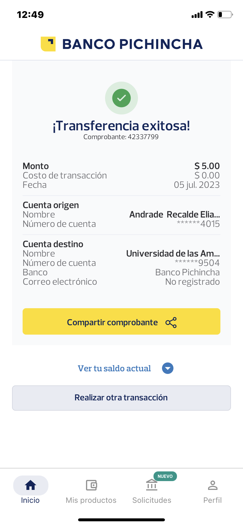243x526 pixels.
Task: Open the Solicitudes tab label
Action: pyautogui.click(x=152, y=500)
